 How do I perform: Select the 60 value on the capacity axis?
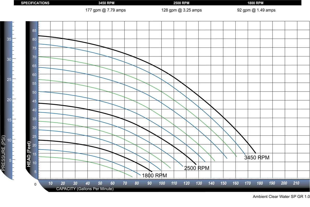pos(112,184)
